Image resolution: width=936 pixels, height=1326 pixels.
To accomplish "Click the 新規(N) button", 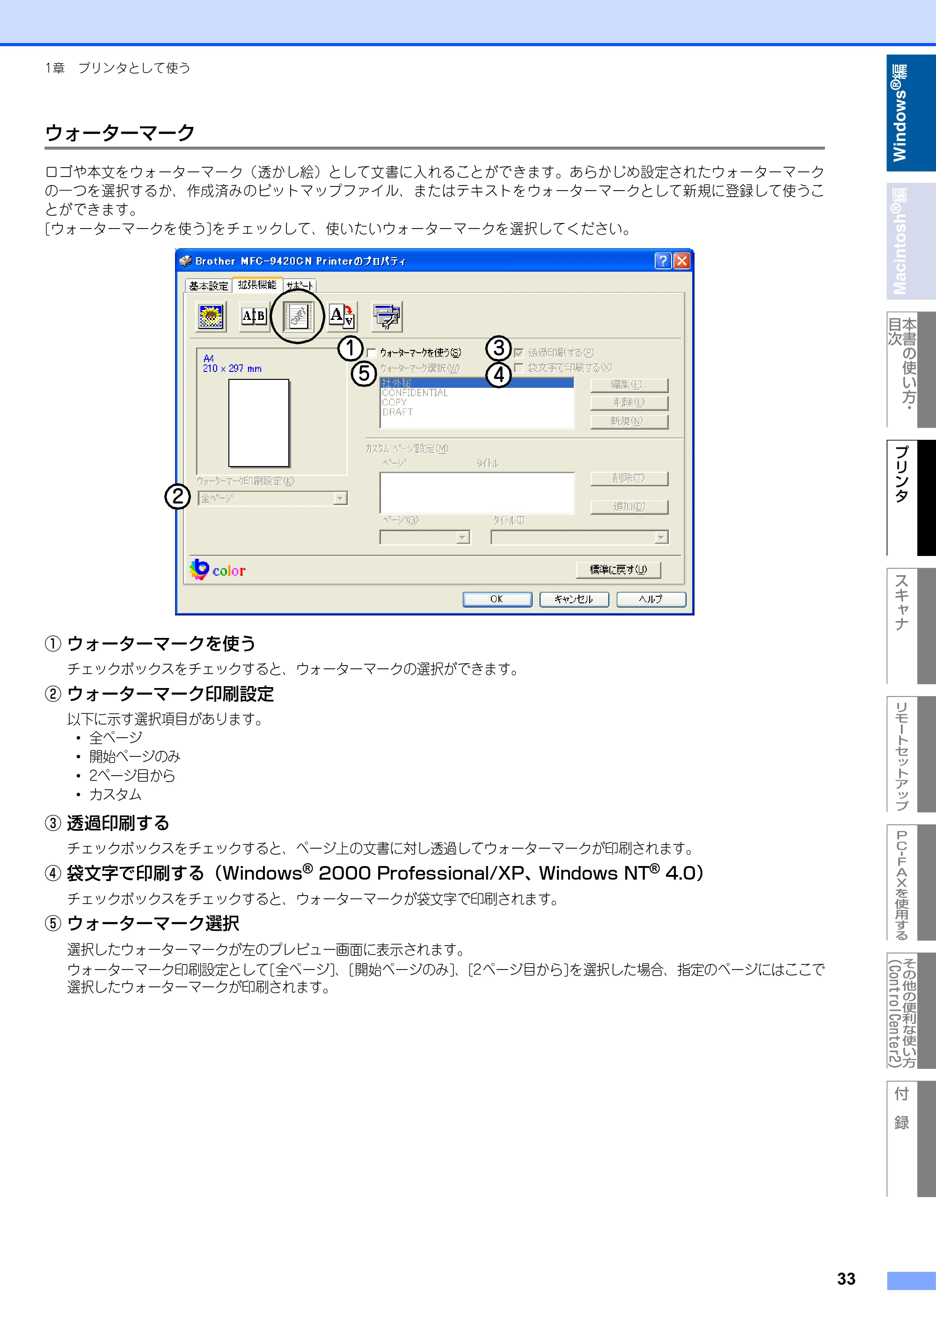I will point(629,421).
